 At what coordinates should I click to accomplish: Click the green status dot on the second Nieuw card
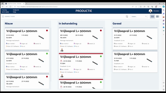[x=47, y=53]
